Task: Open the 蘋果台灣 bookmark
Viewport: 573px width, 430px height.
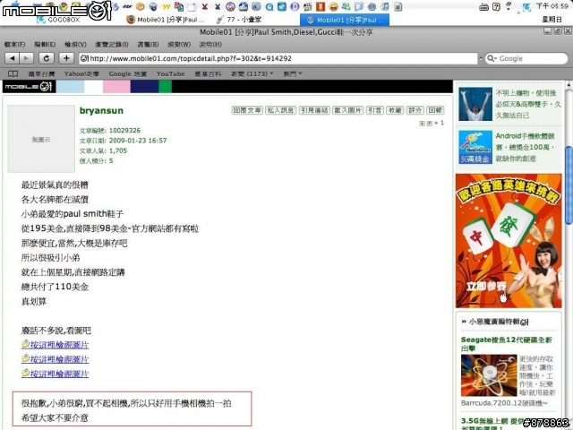Action: point(41,73)
